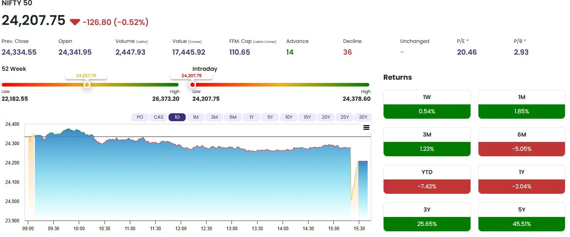
Task: Click the NIFTY 50 index price 24,207.75
Action: pos(34,20)
